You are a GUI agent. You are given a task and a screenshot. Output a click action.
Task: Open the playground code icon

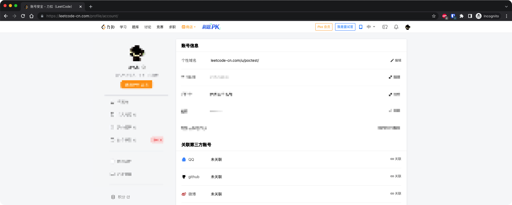click(385, 27)
